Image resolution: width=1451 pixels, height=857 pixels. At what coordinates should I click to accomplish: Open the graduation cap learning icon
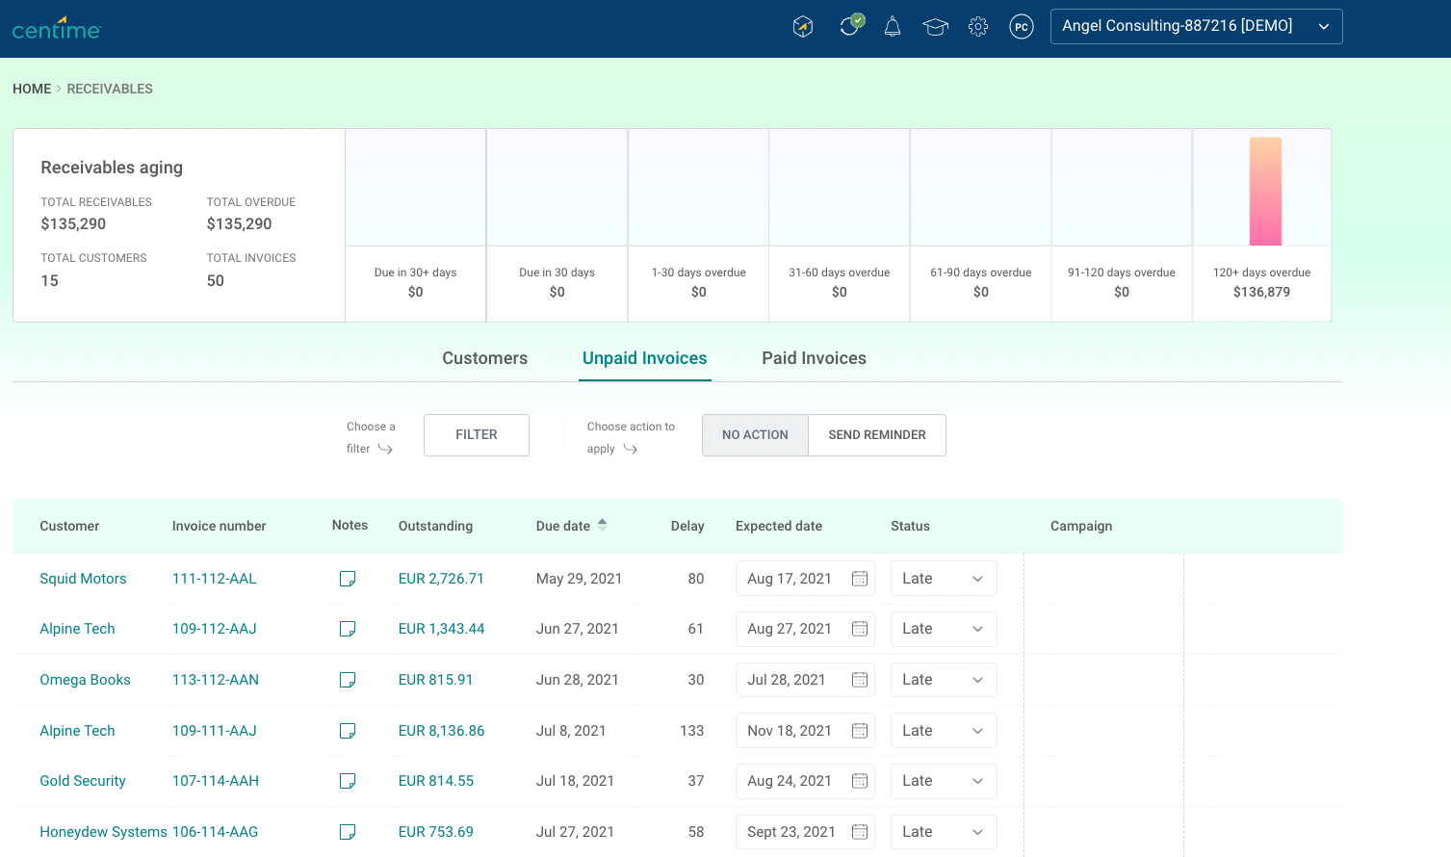point(935,27)
